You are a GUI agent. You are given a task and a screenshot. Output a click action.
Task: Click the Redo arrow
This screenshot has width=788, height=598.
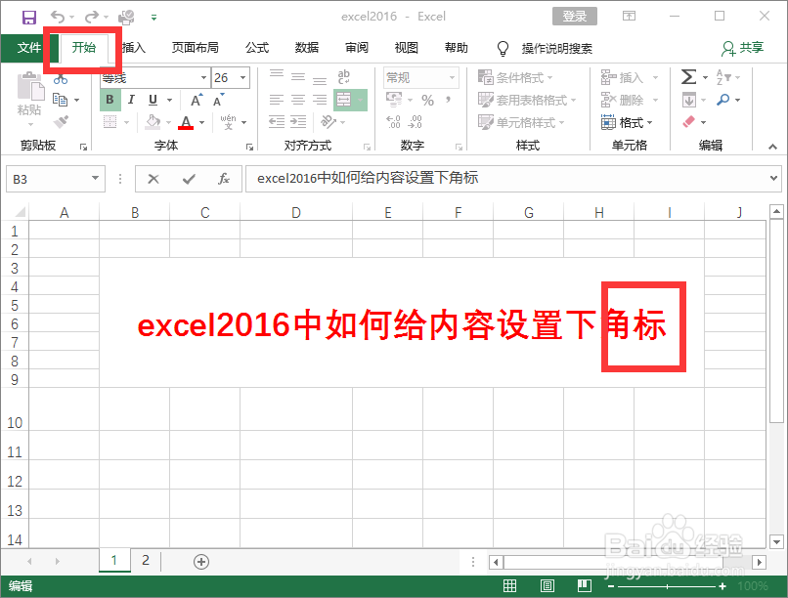tap(92, 17)
